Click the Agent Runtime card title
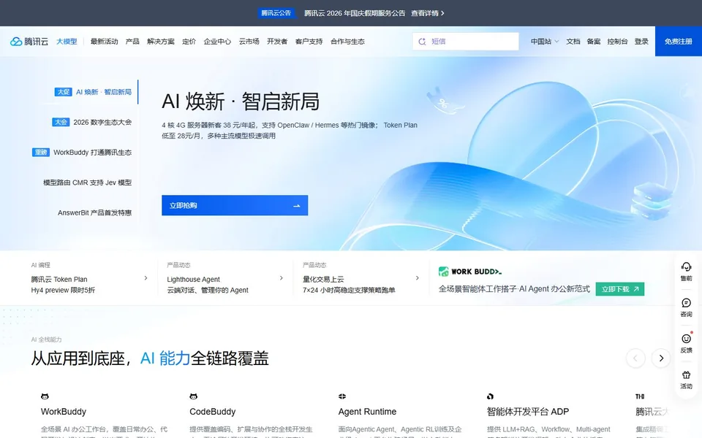 click(x=368, y=412)
